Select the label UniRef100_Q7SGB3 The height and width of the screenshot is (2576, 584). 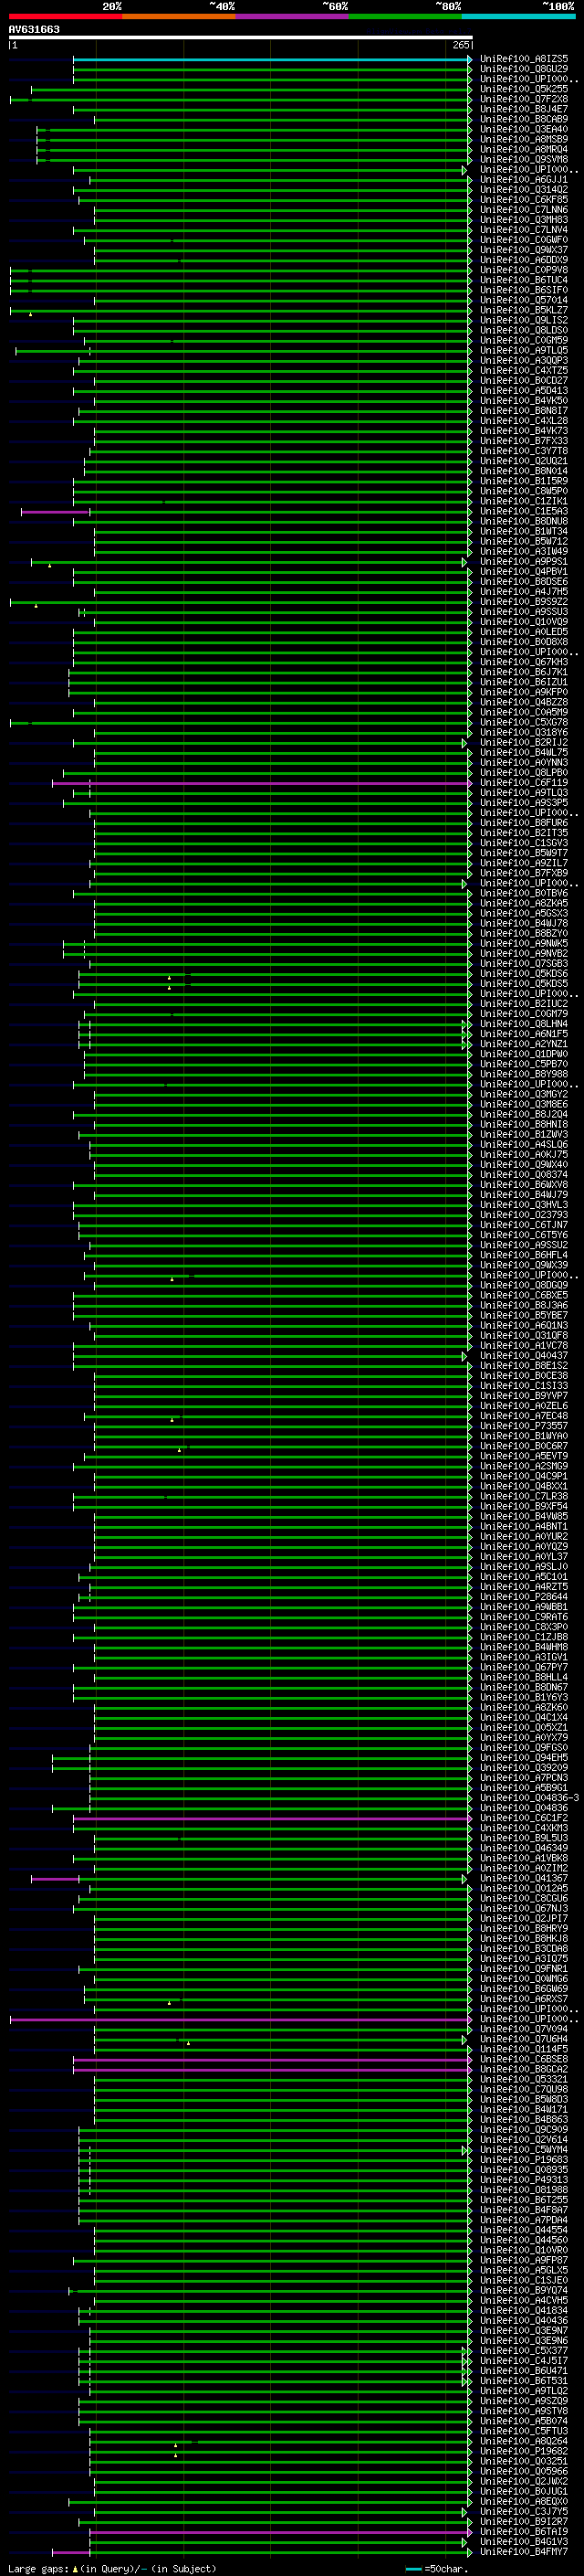click(524, 964)
